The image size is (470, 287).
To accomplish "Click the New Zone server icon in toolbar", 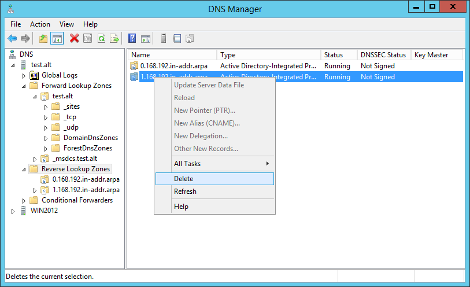I will [x=164, y=39].
